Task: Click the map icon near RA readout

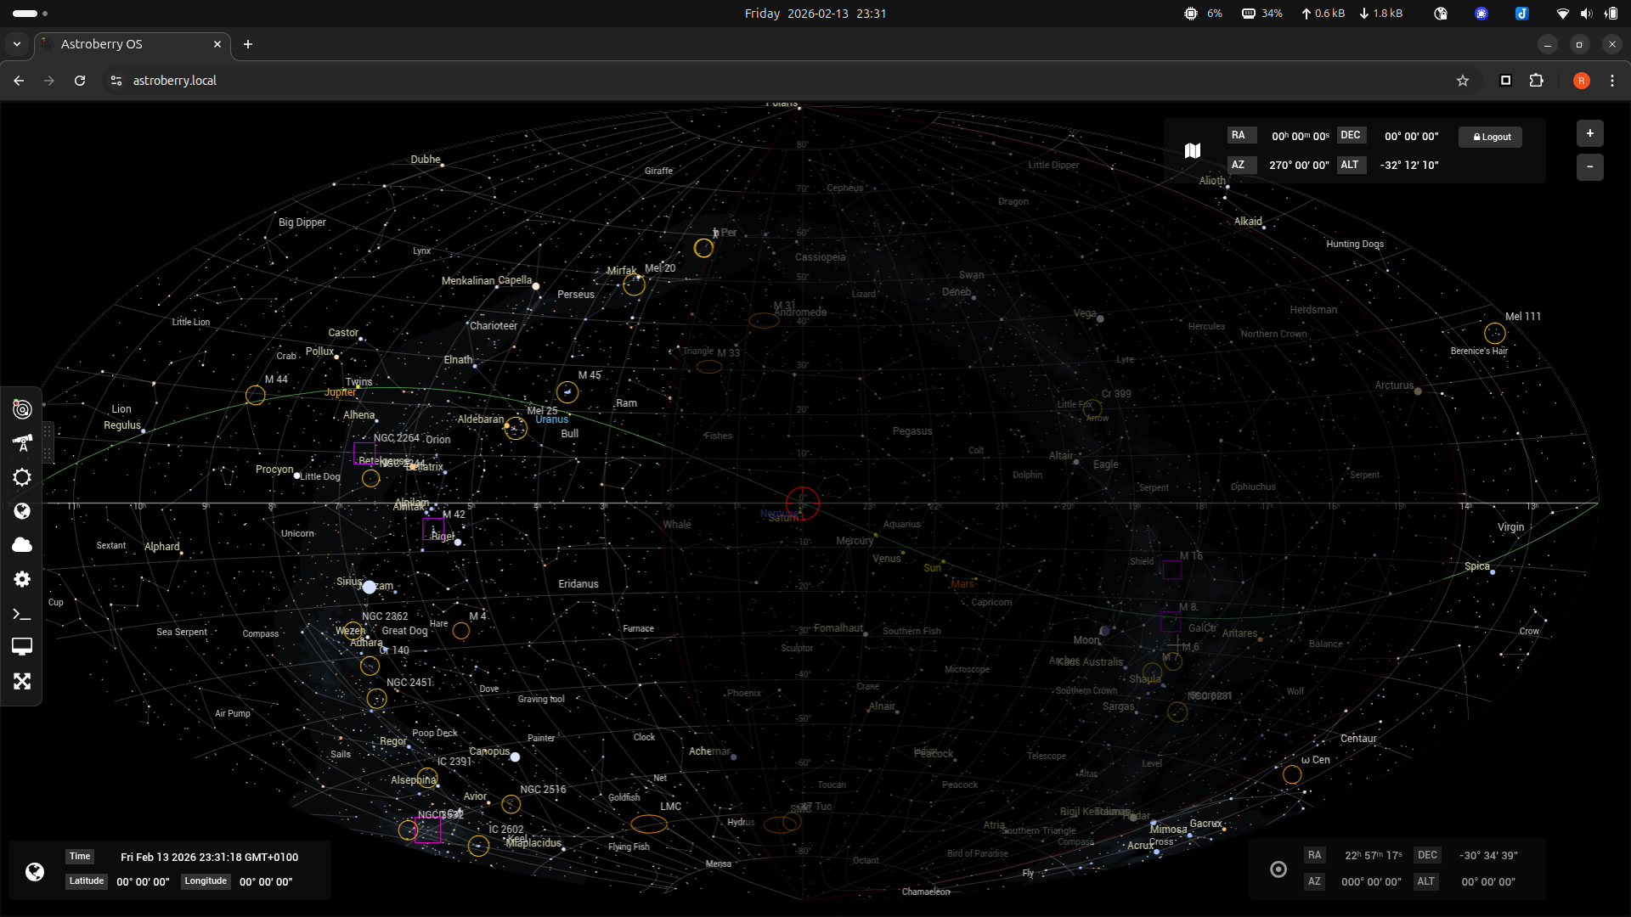Action: click(1193, 150)
